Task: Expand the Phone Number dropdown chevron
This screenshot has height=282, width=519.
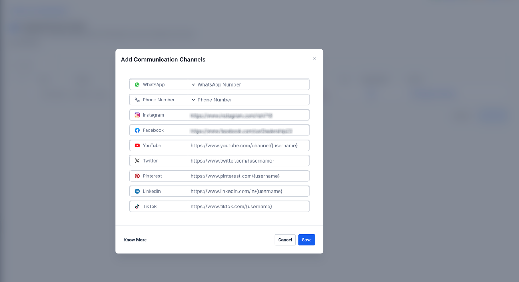Action: click(x=193, y=100)
